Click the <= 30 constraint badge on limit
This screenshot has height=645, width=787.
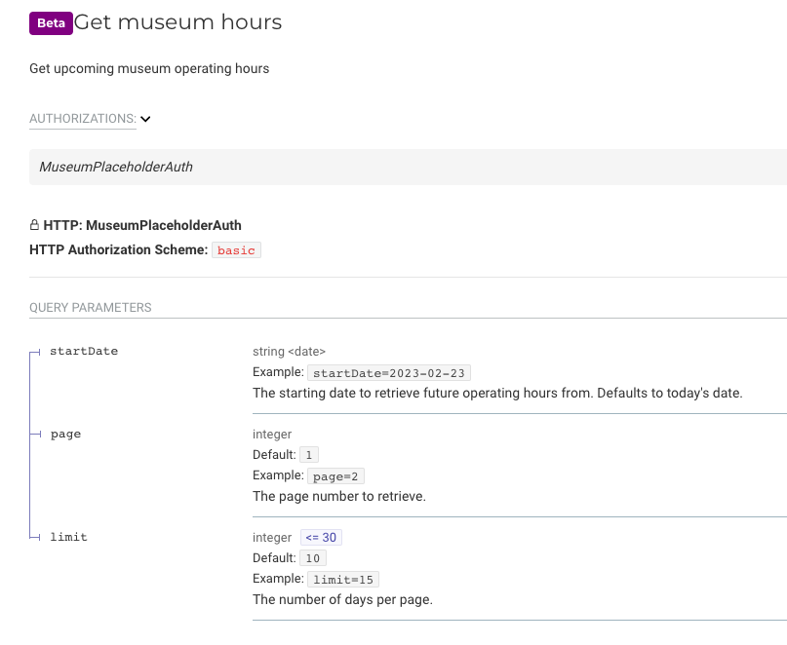pyautogui.click(x=321, y=537)
